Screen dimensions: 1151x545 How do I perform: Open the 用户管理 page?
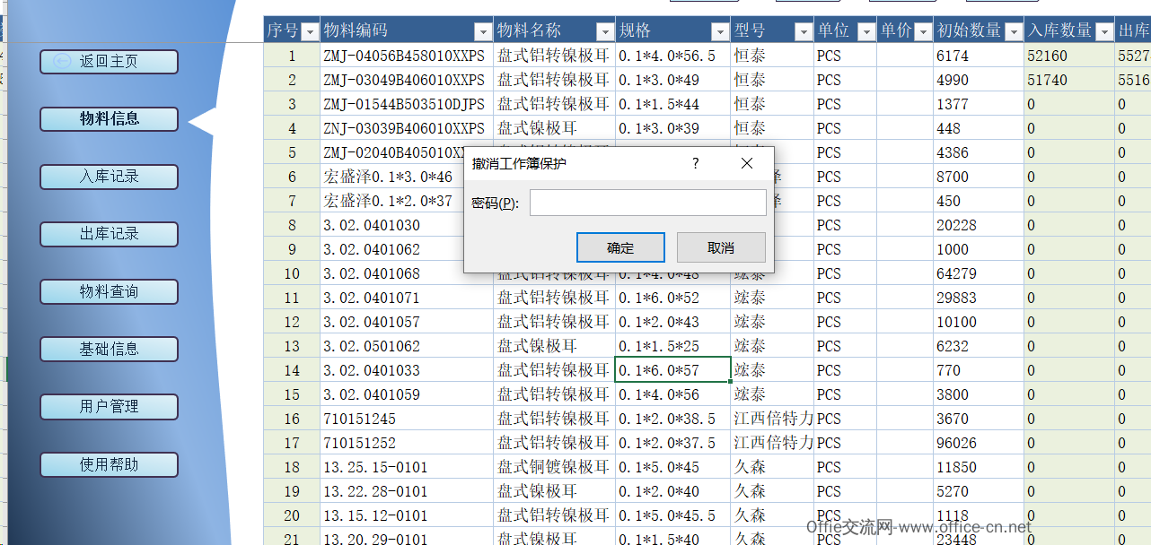110,406
